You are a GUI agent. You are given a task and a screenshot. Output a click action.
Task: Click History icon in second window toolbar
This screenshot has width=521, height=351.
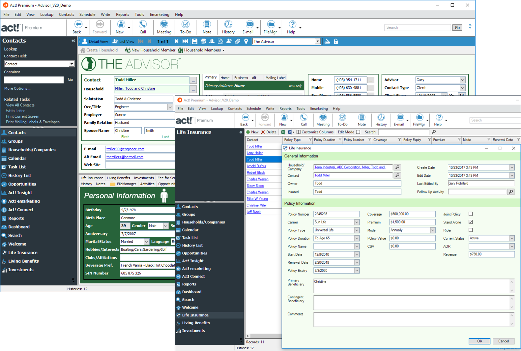pyautogui.click(x=381, y=117)
